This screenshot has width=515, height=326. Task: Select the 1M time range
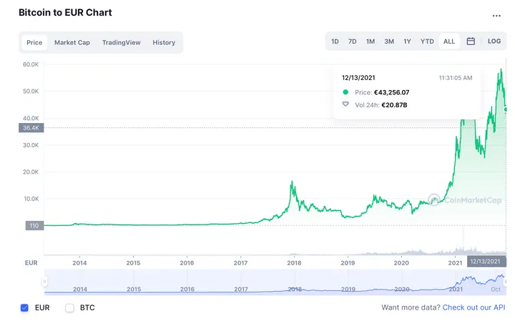[x=371, y=41]
